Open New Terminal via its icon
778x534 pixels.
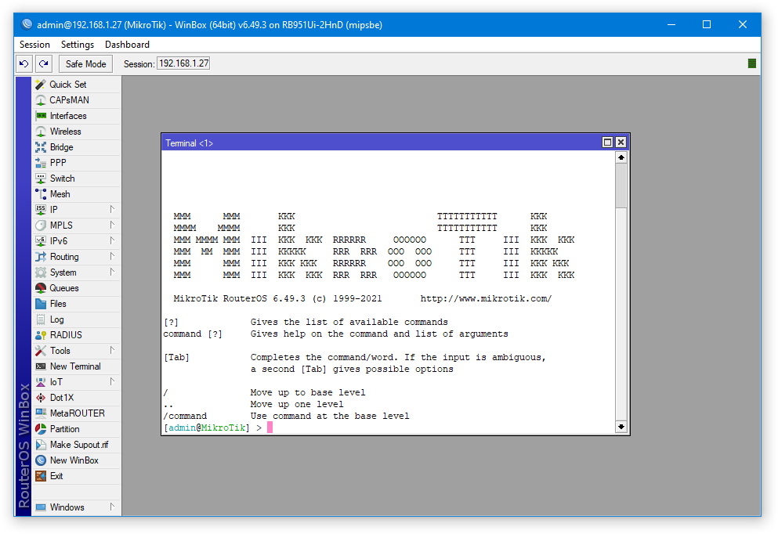pos(41,366)
